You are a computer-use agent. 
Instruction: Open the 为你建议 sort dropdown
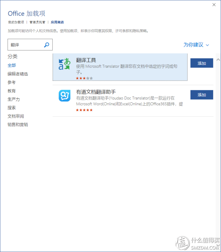tap(196, 45)
